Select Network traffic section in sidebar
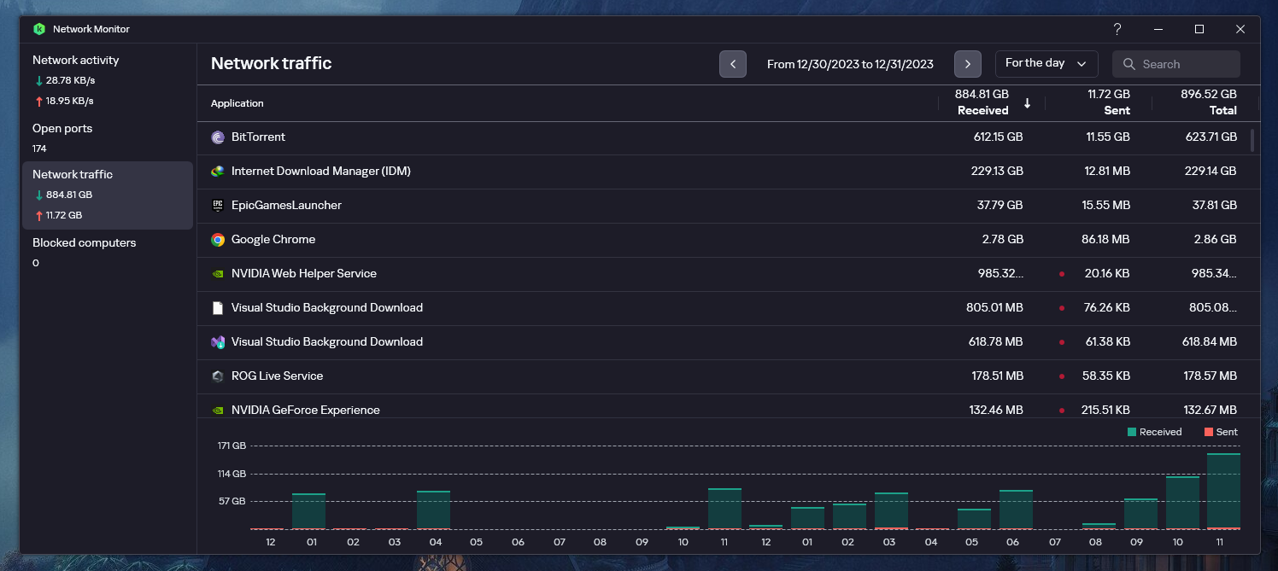This screenshot has height=571, width=1278. (108, 195)
